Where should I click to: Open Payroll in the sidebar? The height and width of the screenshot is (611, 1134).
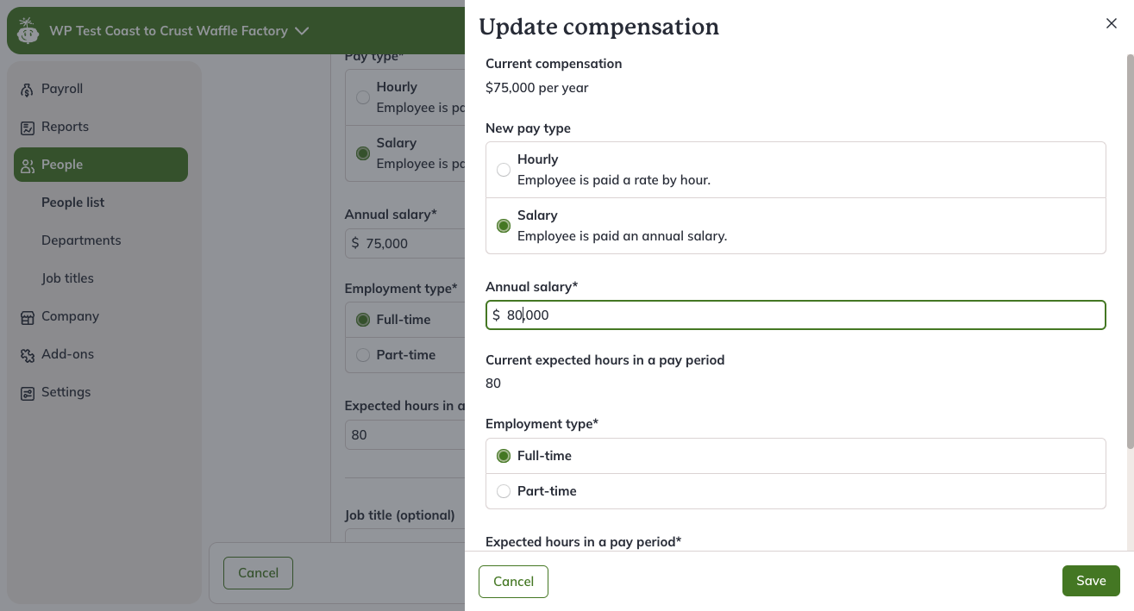[101, 89]
